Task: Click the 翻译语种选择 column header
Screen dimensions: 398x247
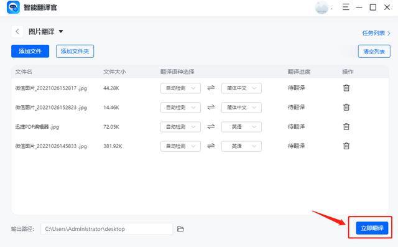Action: point(177,72)
